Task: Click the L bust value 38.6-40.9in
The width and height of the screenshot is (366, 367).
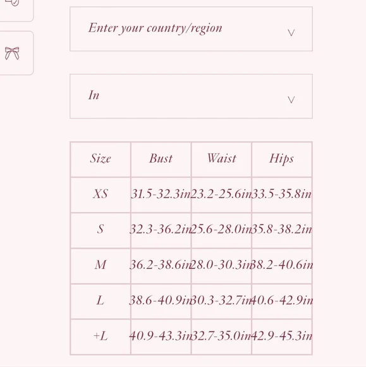Action: [161, 300]
